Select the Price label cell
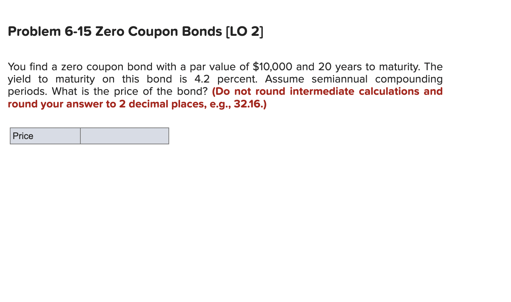This screenshot has width=511, height=302. coord(45,136)
